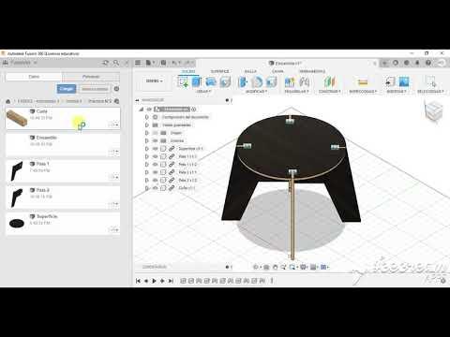Switch to the Chapa ribbon tab
This screenshot has width=450, height=337.
pos(277,71)
